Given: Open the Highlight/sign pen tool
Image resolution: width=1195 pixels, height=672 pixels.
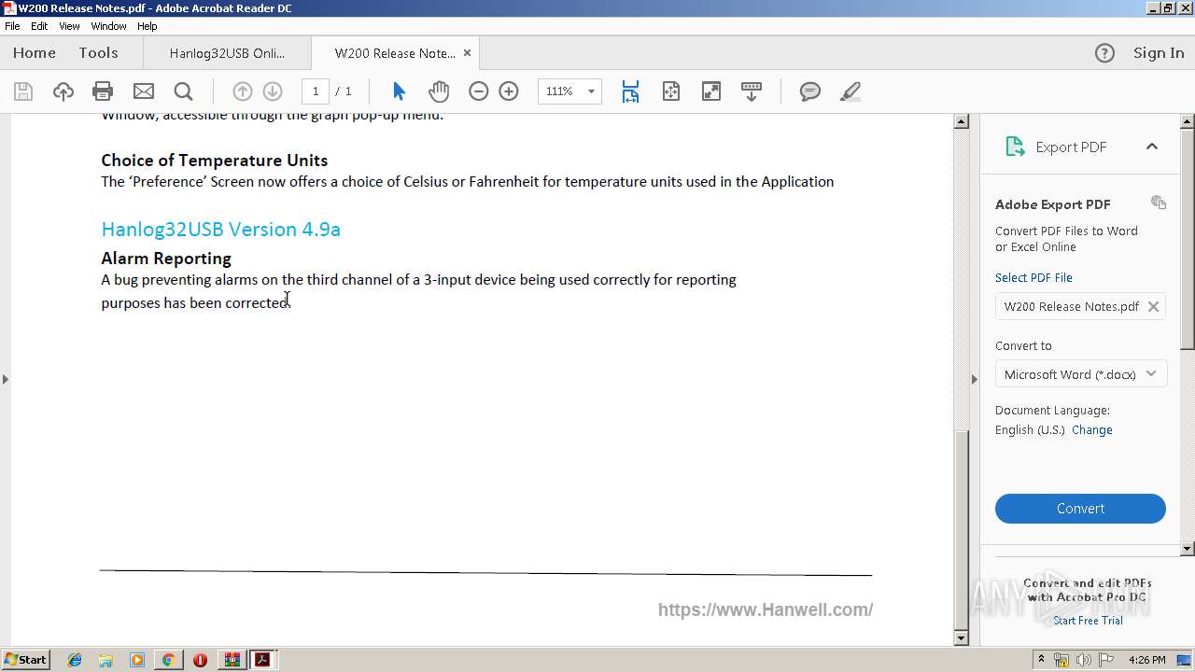Looking at the screenshot, I should click(851, 91).
